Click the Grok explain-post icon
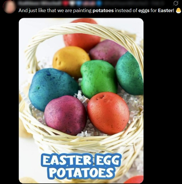This screenshot has width=182, height=184. [176, 3]
